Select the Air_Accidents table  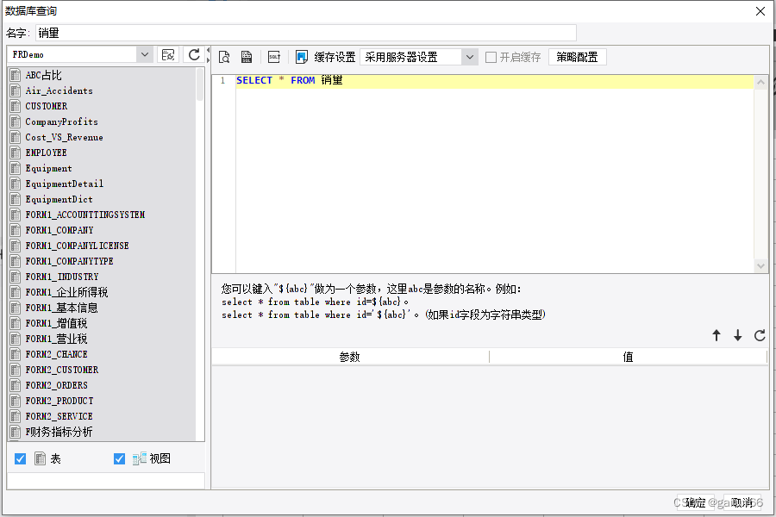coord(59,90)
